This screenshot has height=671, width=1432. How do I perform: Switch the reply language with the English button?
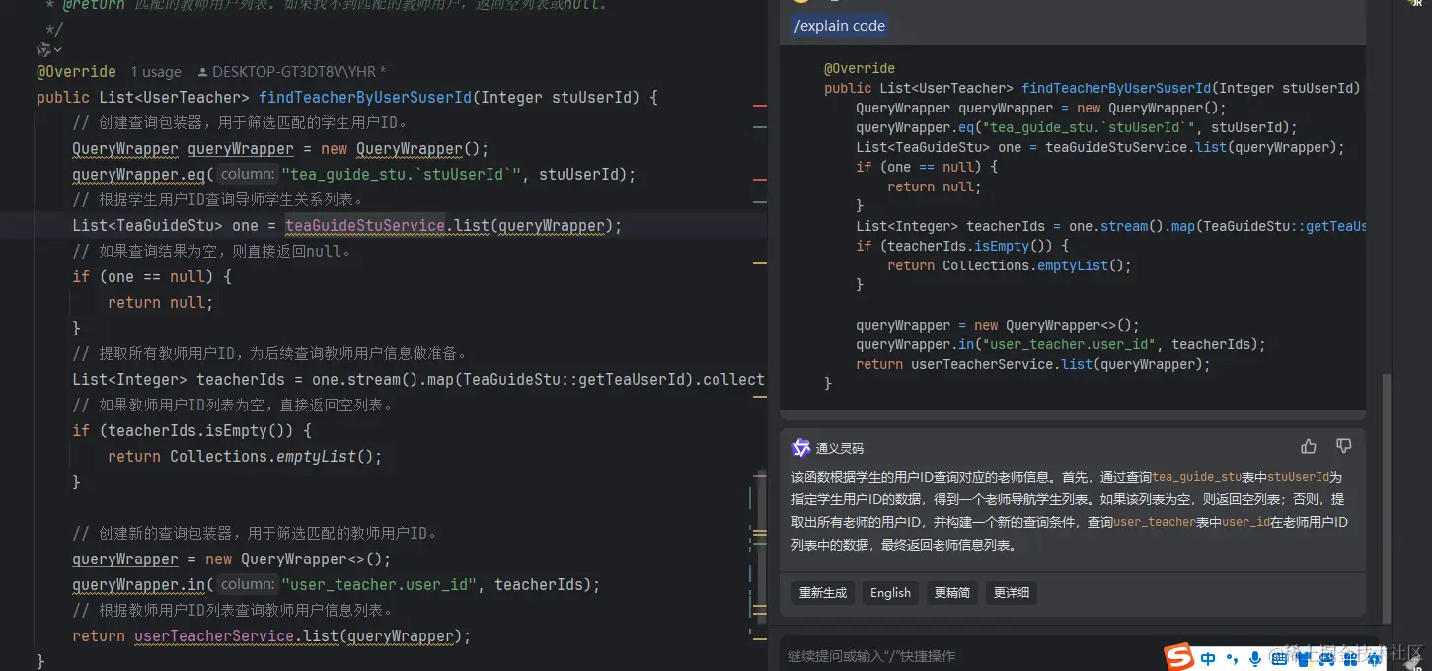click(890, 593)
